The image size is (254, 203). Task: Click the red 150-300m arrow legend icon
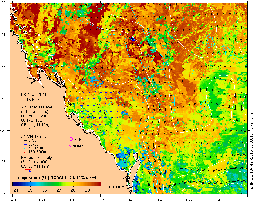tap(25, 152)
